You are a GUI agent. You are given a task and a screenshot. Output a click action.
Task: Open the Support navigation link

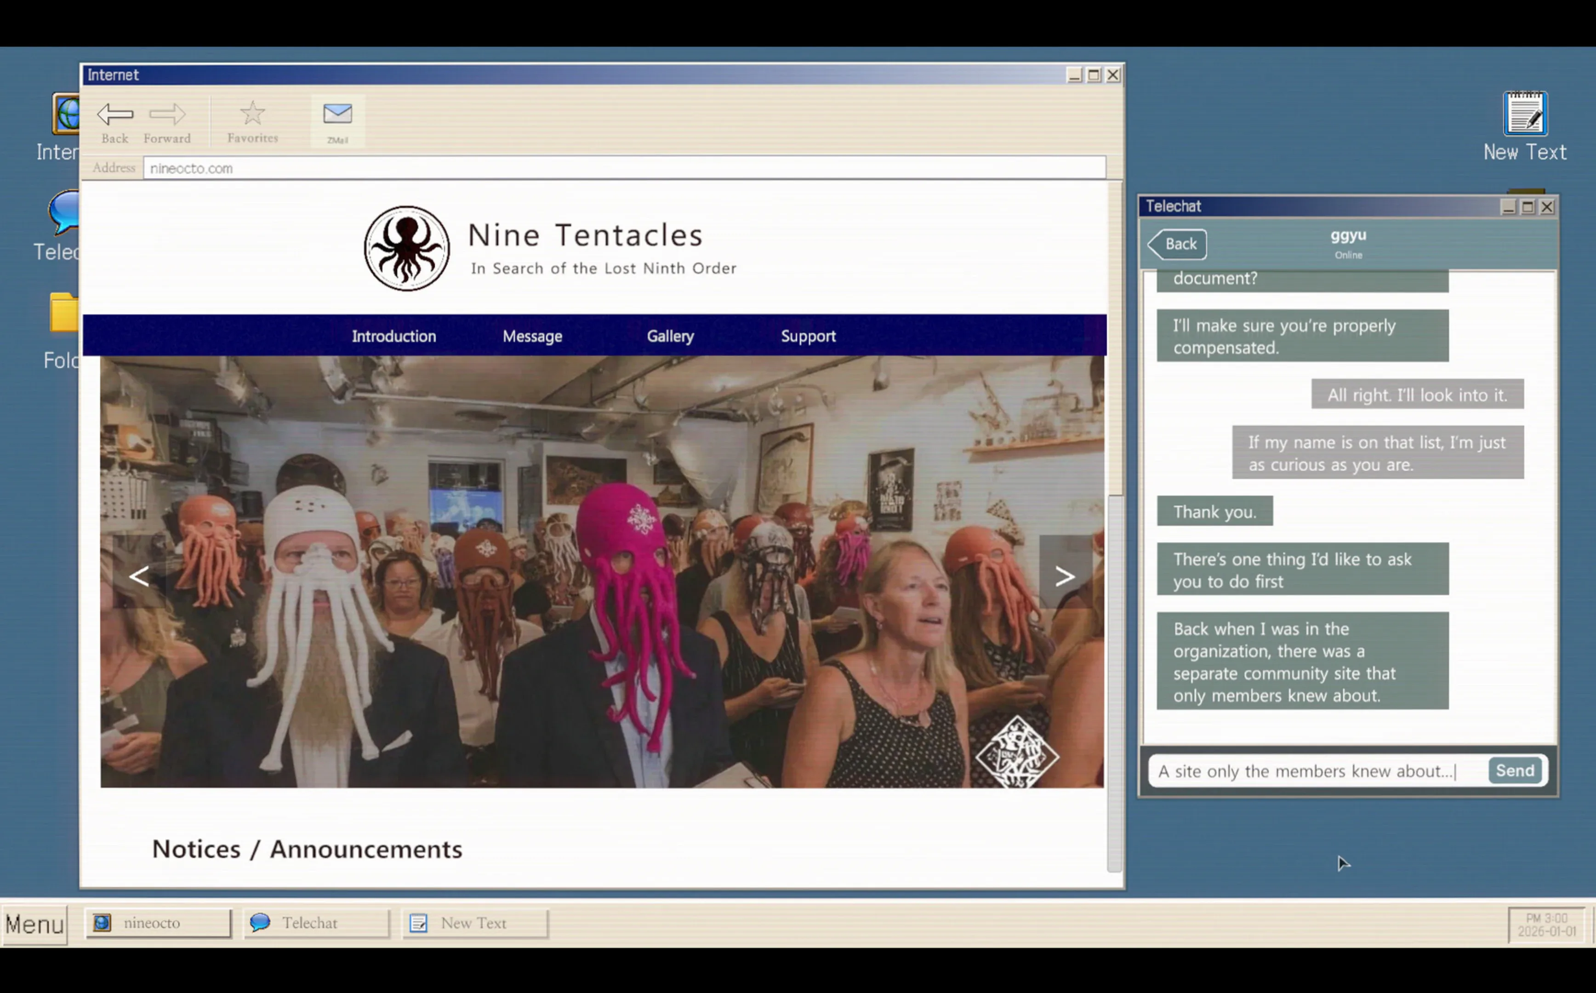[808, 336]
